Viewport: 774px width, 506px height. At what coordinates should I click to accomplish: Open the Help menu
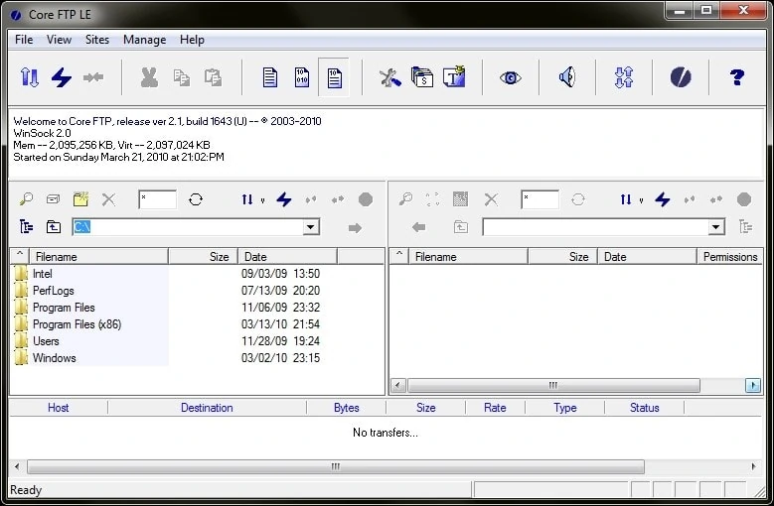click(192, 40)
